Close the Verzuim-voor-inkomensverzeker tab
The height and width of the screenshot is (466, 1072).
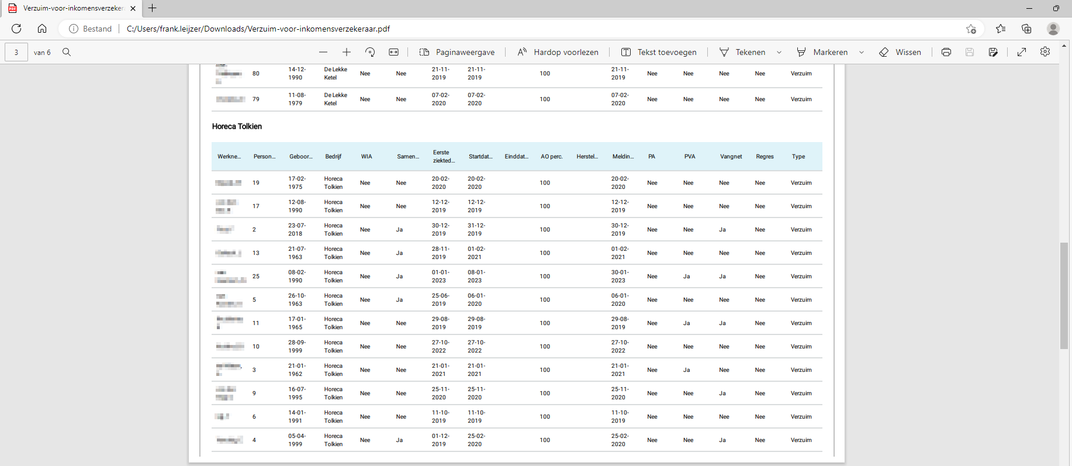(133, 8)
